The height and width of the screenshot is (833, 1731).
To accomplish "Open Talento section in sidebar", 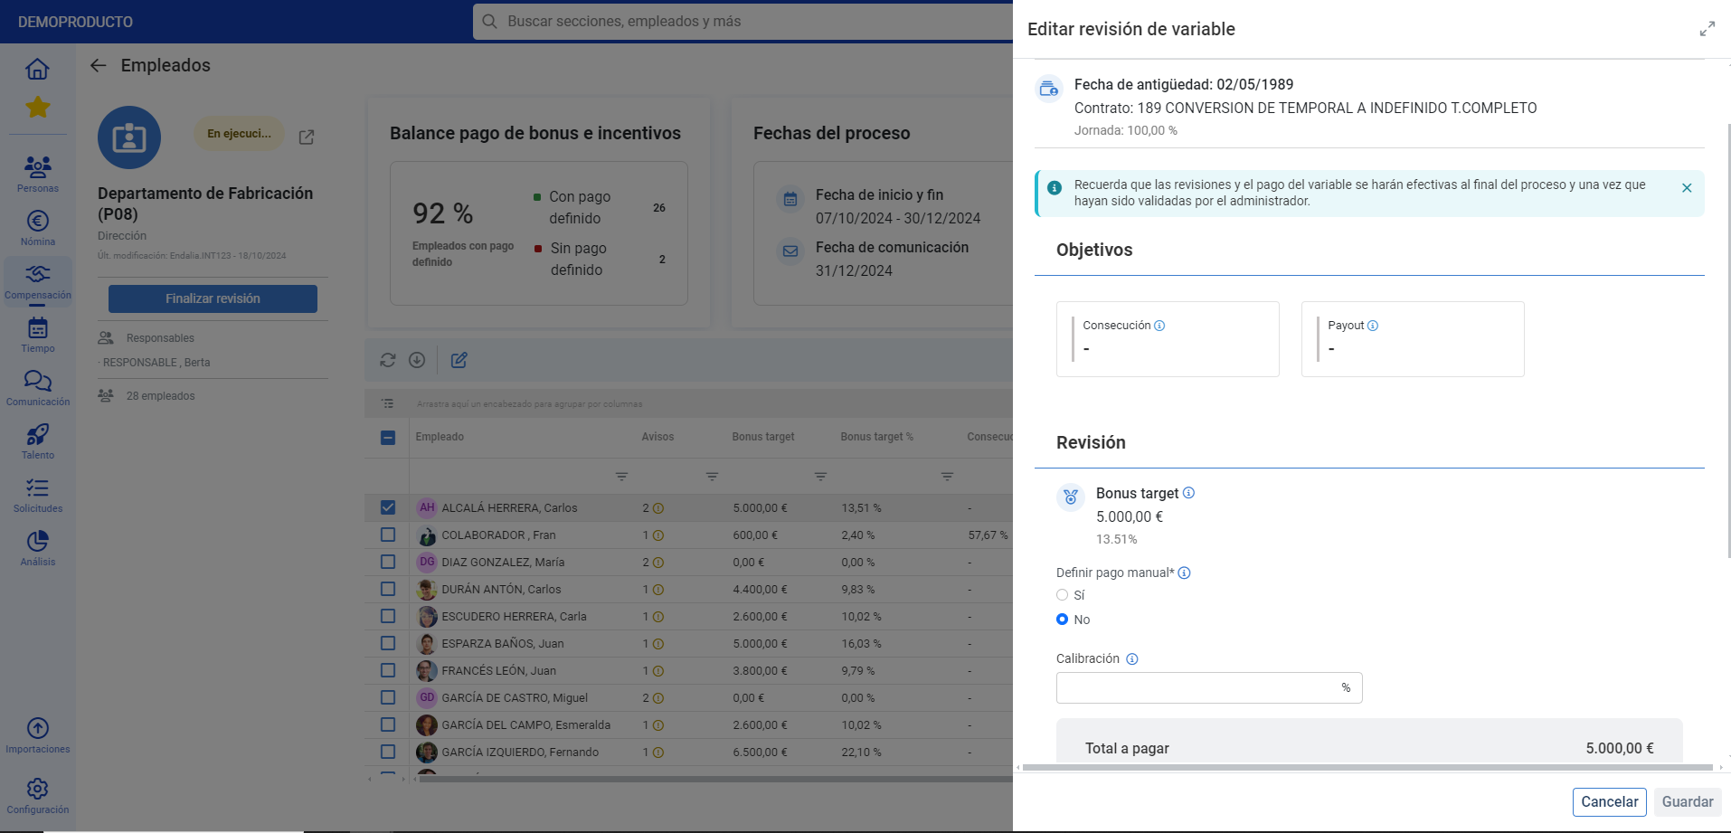I will coord(37,441).
